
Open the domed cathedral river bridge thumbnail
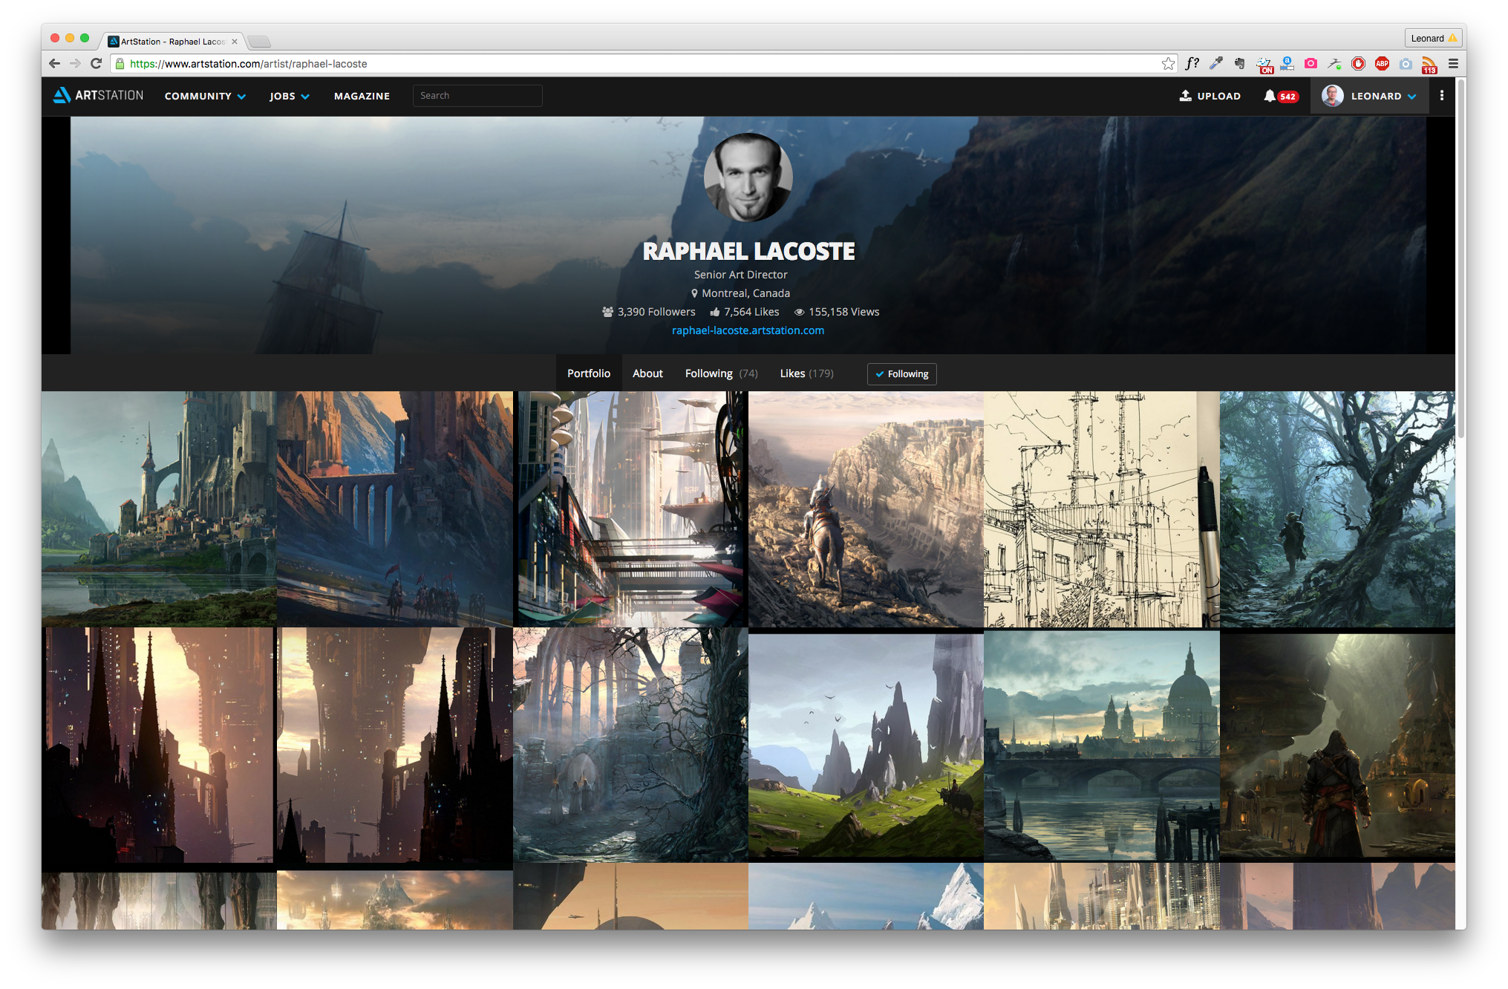pyautogui.click(x=1102, y=745)
